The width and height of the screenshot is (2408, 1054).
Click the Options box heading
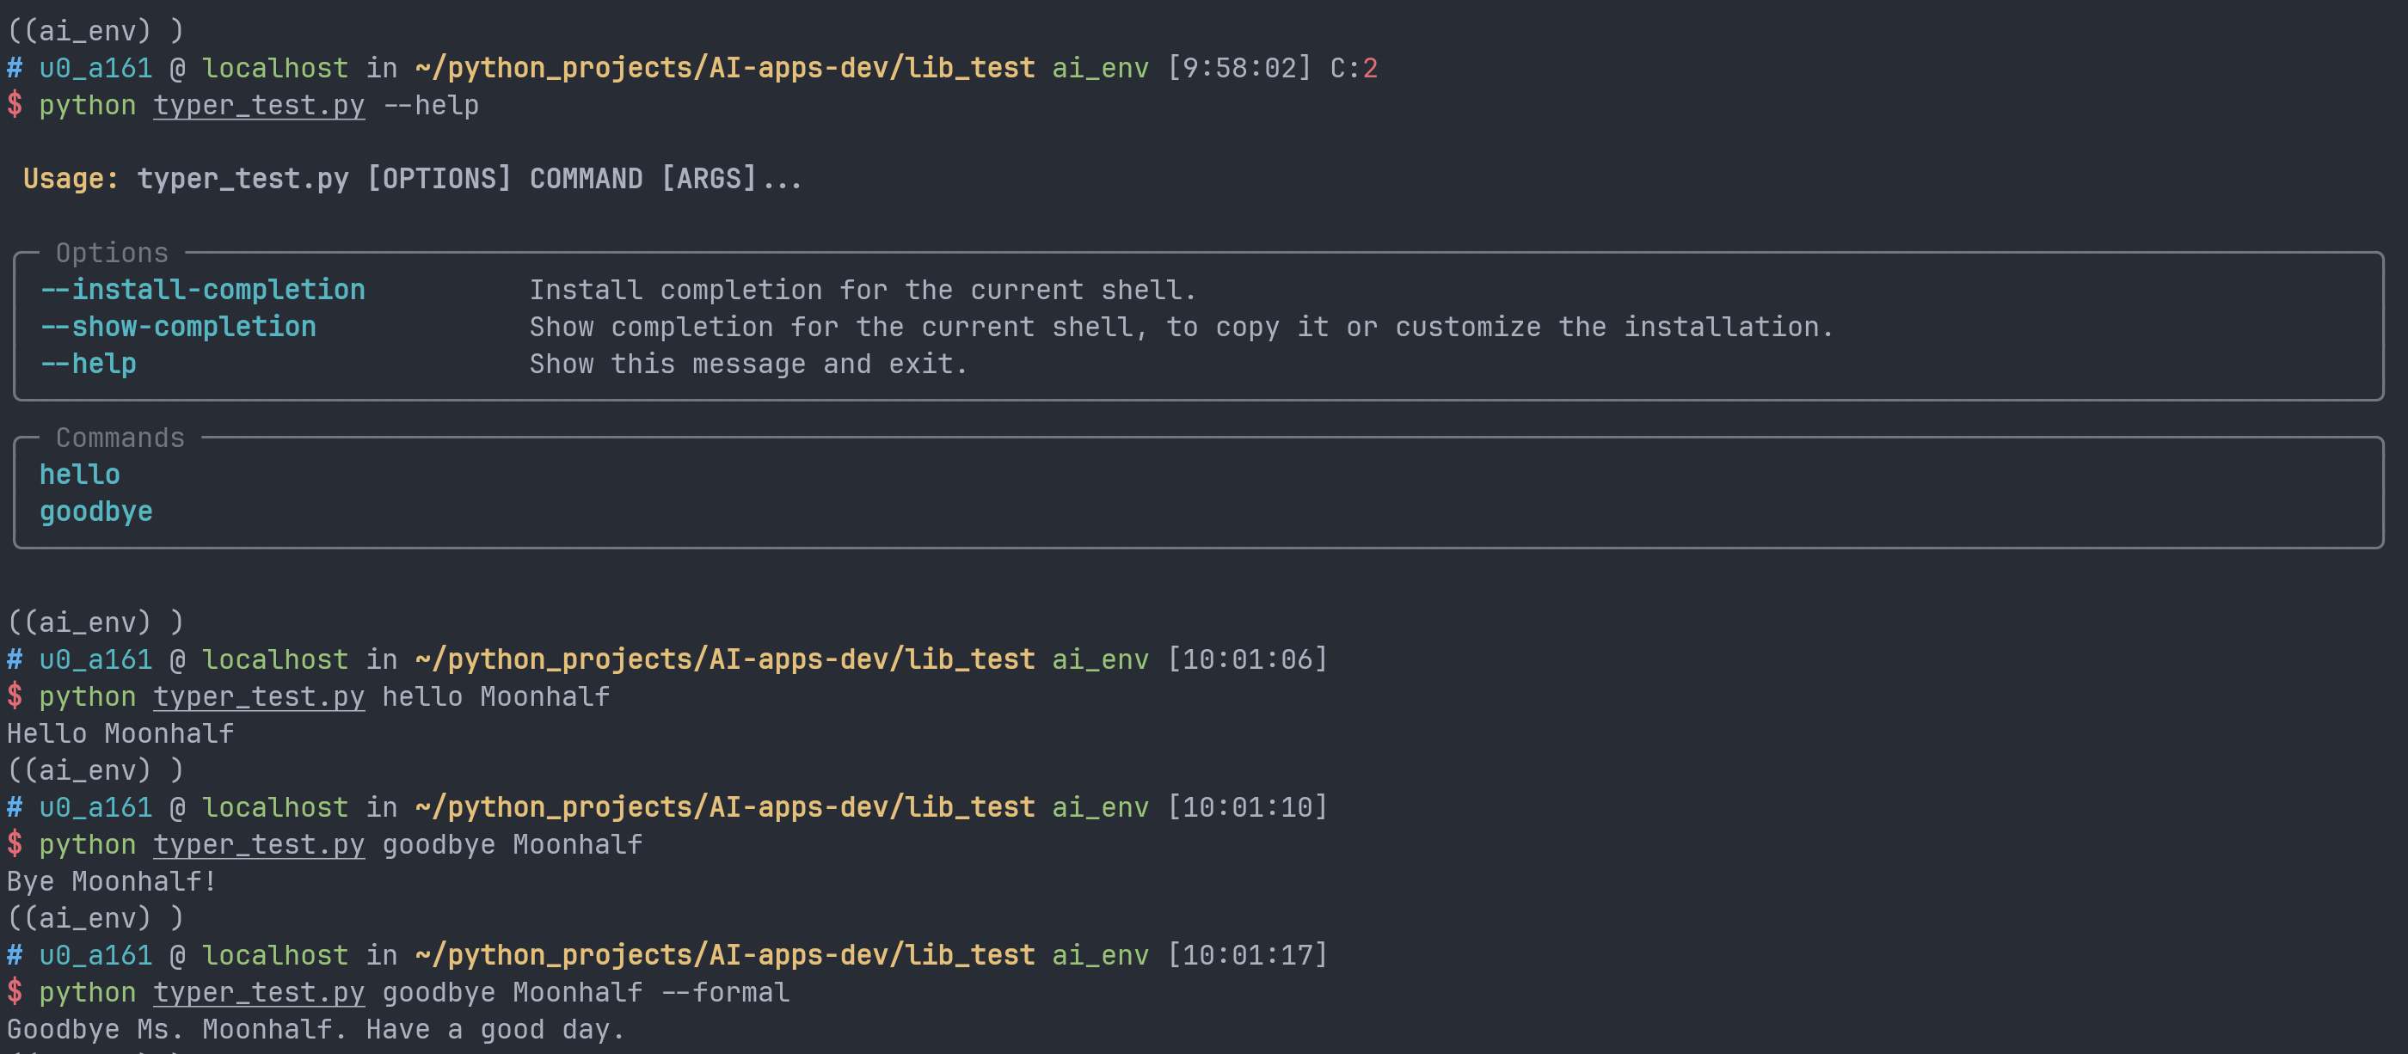pyautogui.click(x=112, y=254)
